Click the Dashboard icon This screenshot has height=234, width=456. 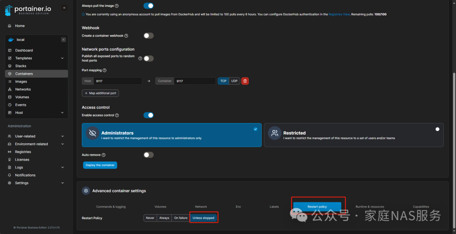tap(10, 50)
